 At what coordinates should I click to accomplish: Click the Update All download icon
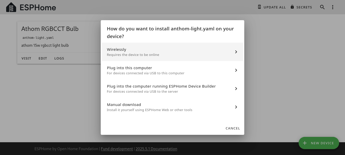259,7
